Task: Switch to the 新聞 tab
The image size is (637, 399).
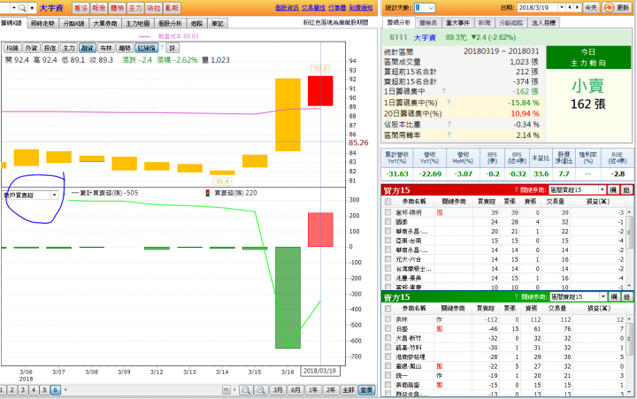Action: tap(484, 23)
